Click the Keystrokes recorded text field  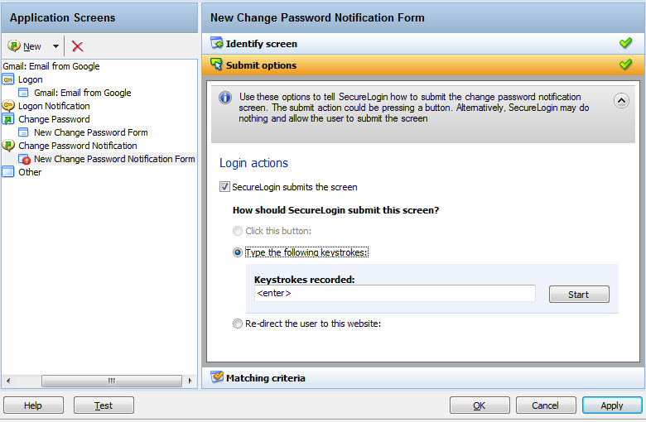pyautogui.click(x=394, y=294)
